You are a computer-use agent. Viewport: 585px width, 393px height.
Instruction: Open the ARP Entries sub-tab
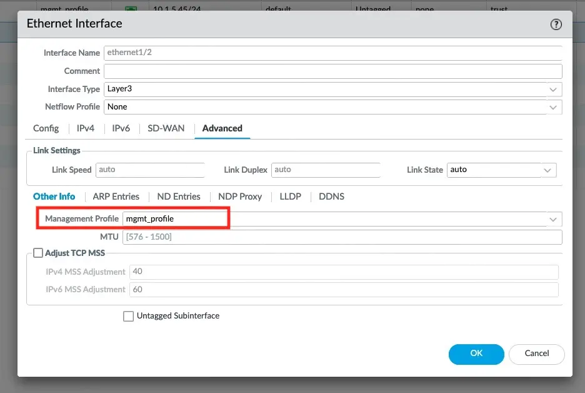click(x=116, y=196)
